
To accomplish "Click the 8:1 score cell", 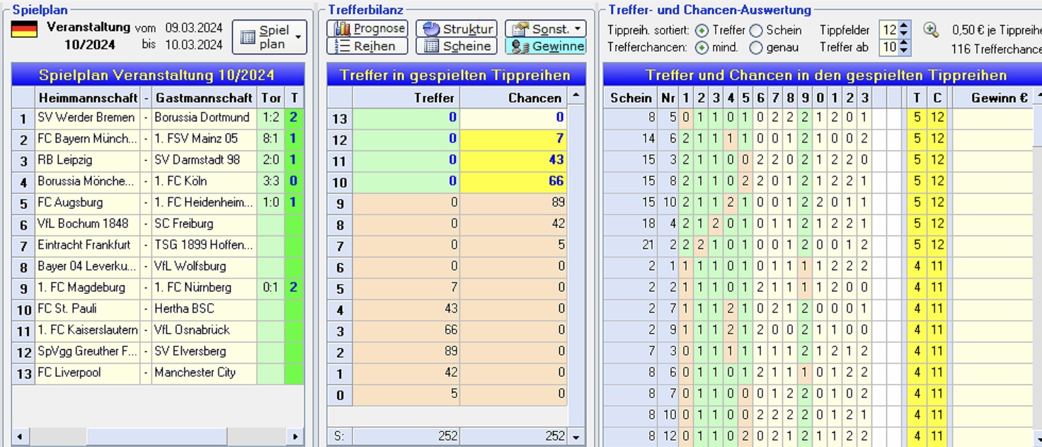I will pos(270,139).
